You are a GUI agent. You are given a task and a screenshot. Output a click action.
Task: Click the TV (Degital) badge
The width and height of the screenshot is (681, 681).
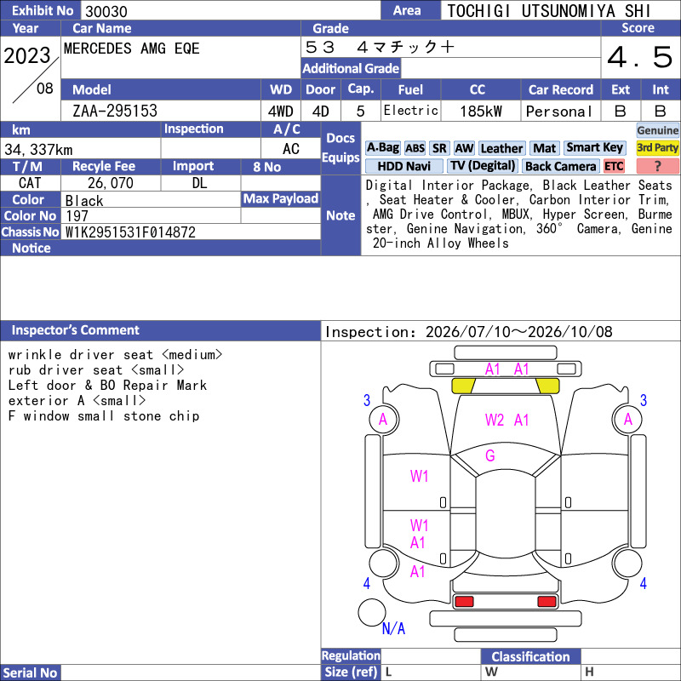coord(483,166)
